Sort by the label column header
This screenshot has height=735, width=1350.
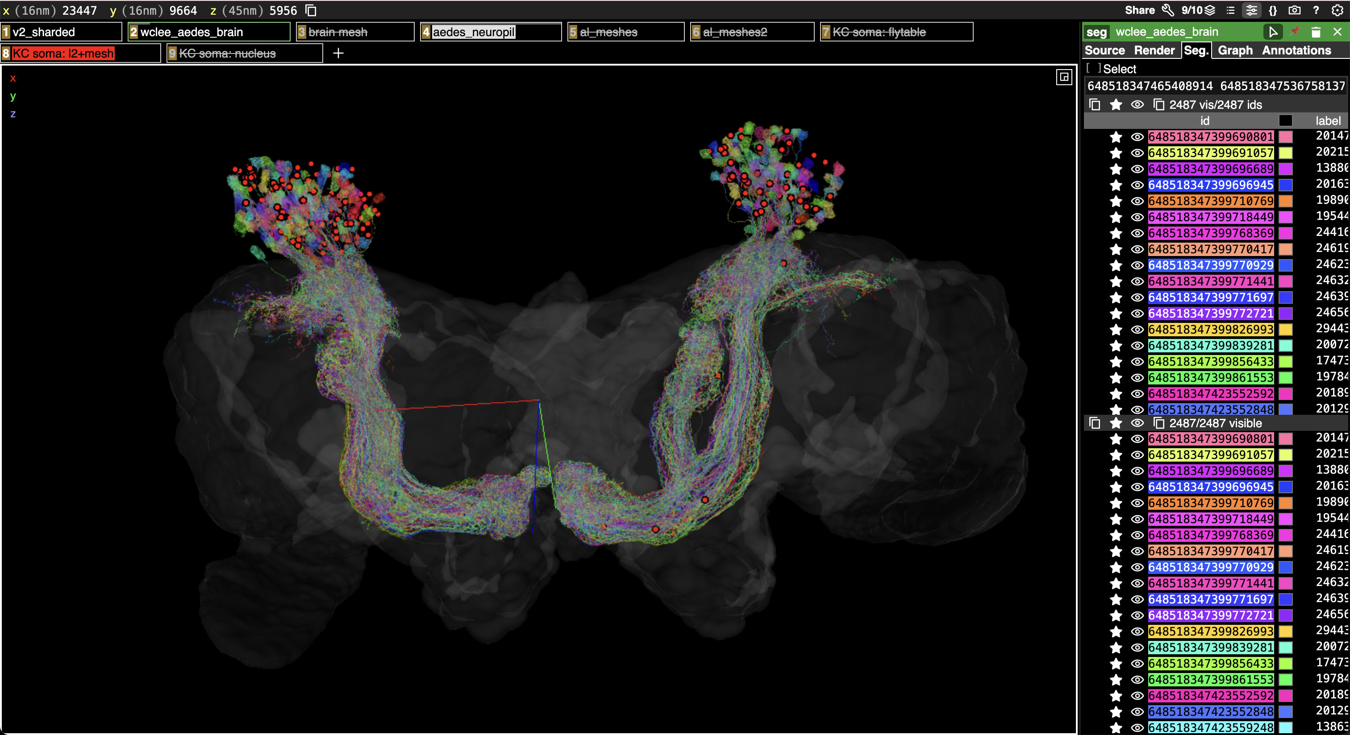pos(1328,121)
